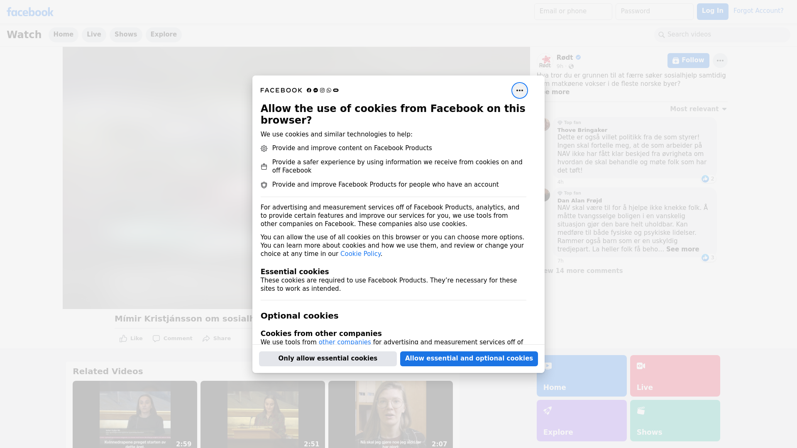Expand the Most relevant comment sorting dropdown
This screenshot has width=797, height=448.
(698, 109)
